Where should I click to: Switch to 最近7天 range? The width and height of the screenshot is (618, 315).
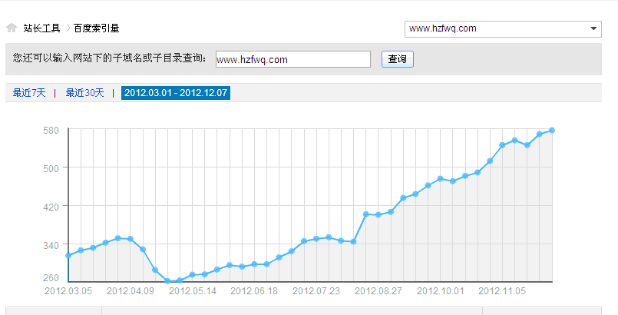coord(29,93)
